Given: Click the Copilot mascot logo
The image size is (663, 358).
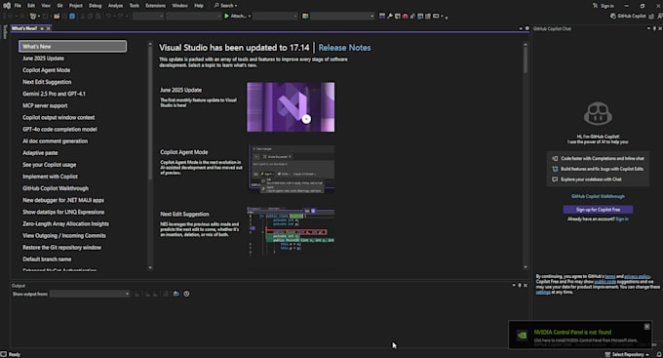Looking at the screenshot, I should 598,113.
